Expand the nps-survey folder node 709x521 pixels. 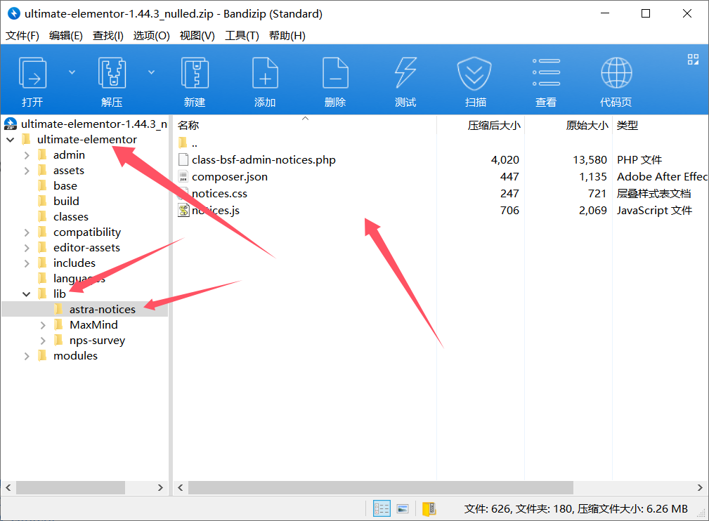tap(43, 341)
